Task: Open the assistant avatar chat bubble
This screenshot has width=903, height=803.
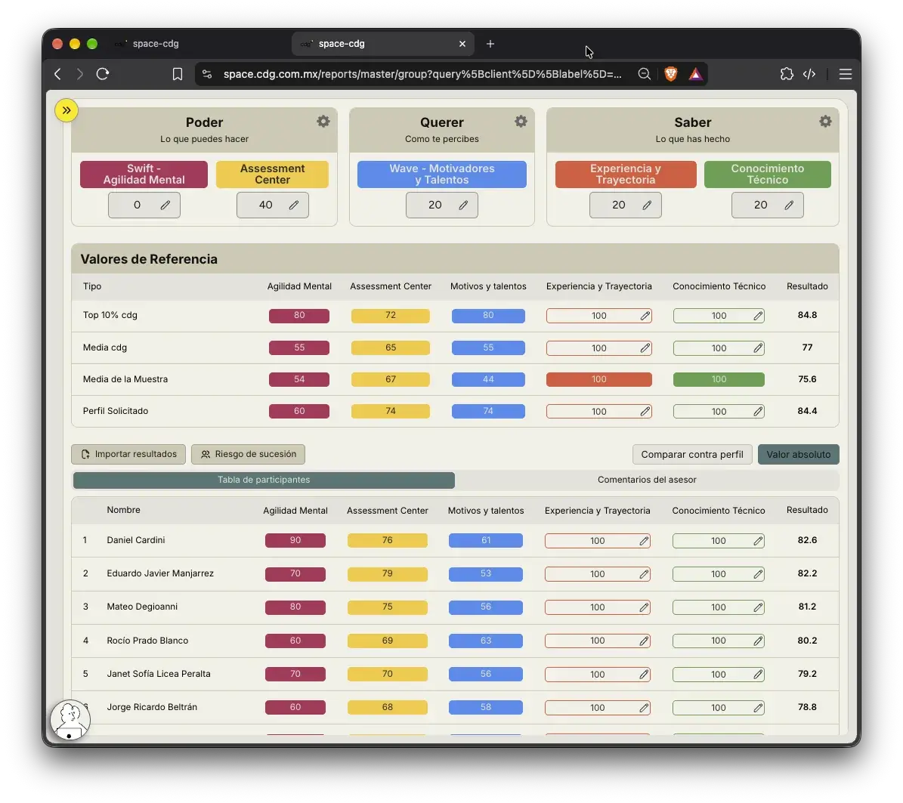Action: click(70, 720)
